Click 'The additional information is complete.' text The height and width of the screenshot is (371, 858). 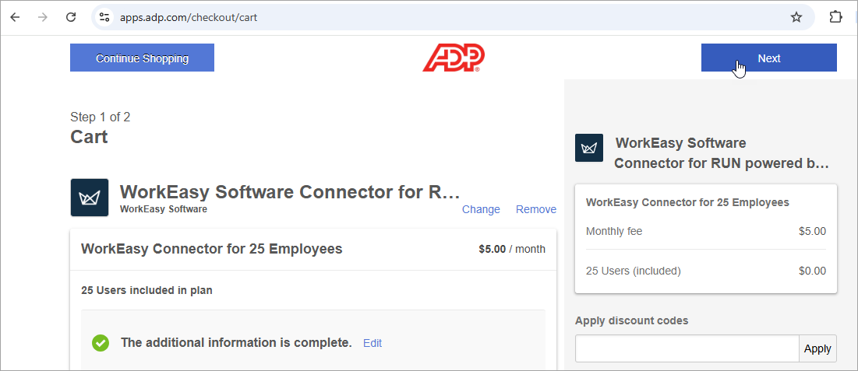(236, 342)
